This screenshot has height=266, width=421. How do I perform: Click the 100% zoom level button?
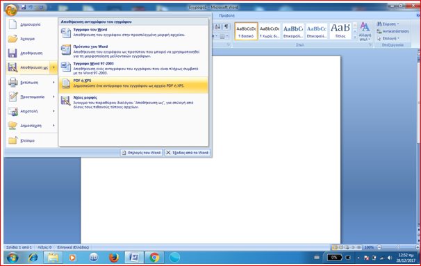point(369,247)
